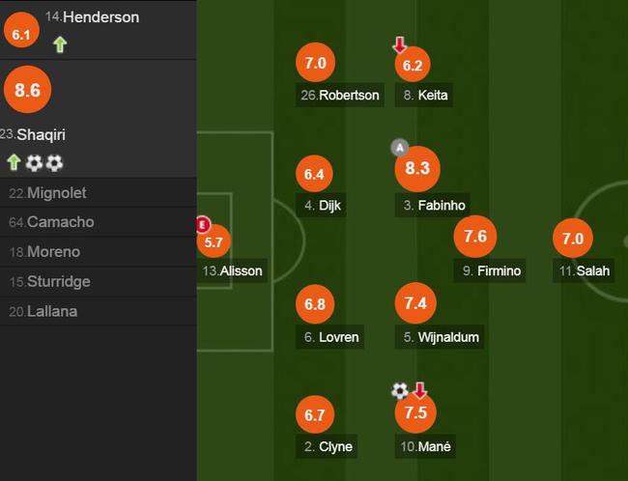The image size is (628, 481).
Task: Click Shaqiri's green substitution-in arrow
Action: [x=14, y=162]
